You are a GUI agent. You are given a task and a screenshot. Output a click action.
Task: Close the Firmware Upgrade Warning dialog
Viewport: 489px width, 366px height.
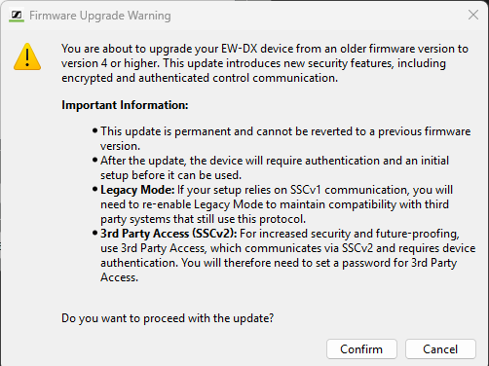coord(473,15)
